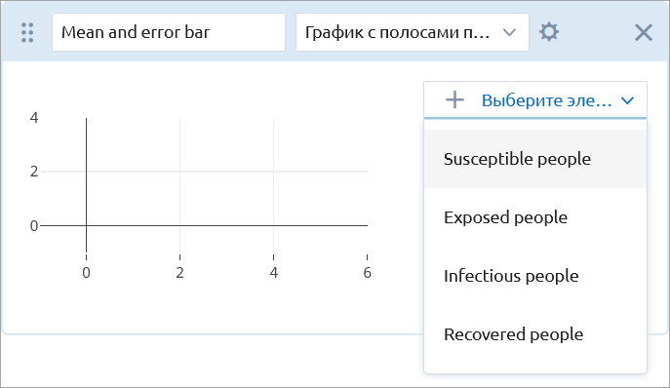Click the y-axis label 4
This screenshot has height=388, width=670.
[x=34, y=118]
